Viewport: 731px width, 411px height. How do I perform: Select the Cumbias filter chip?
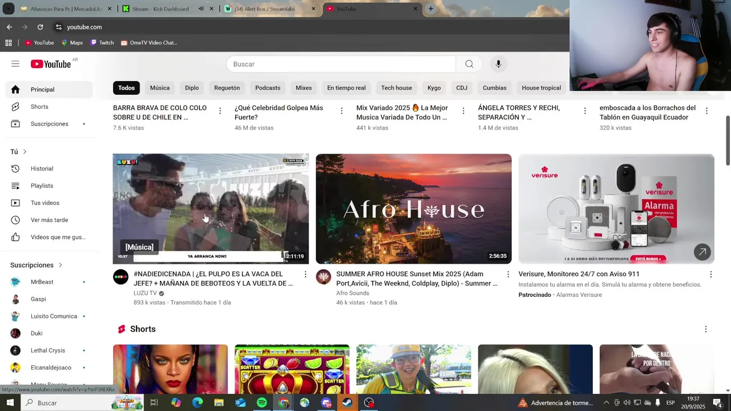(495, 88)
